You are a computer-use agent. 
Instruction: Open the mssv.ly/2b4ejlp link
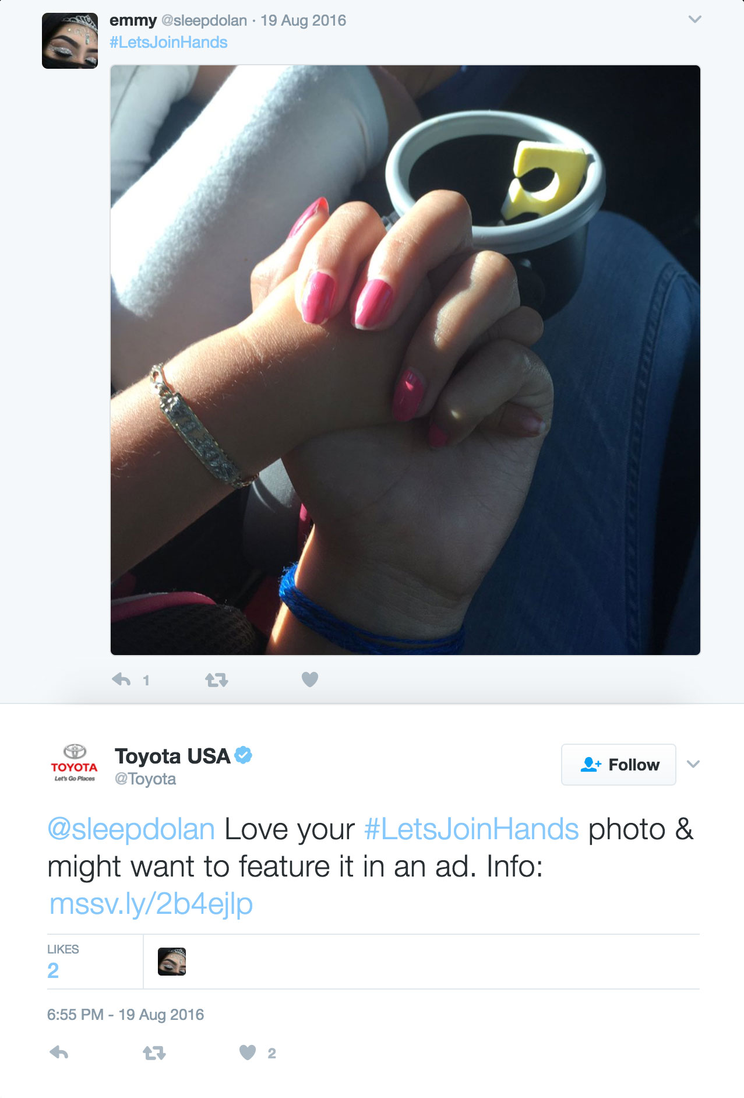pos(151,904)
